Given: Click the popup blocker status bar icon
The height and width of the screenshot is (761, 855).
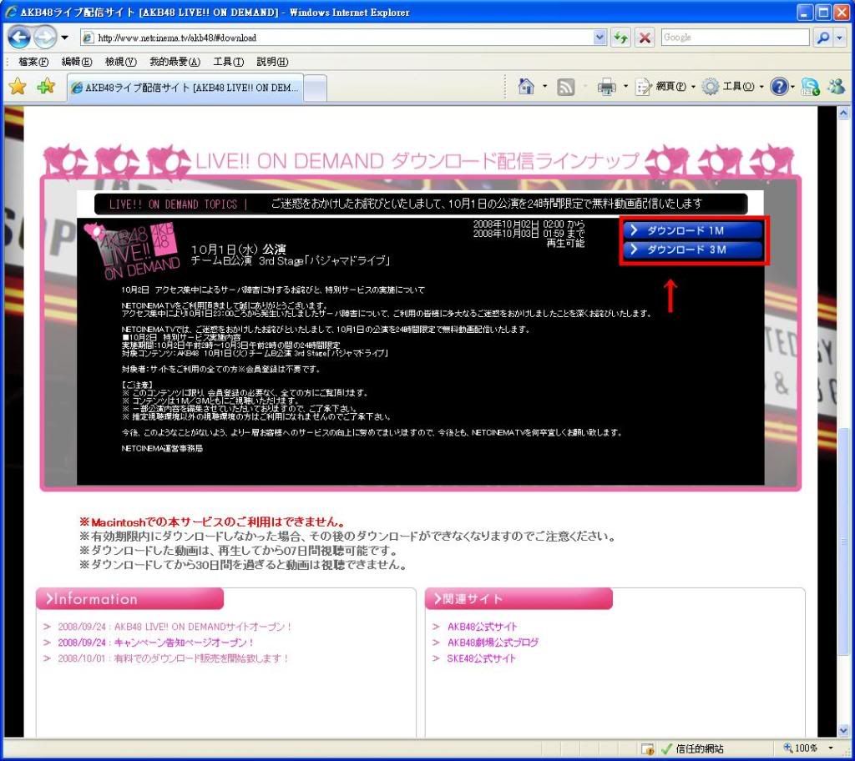Looking at the screenshot, I should pos(647,748).
